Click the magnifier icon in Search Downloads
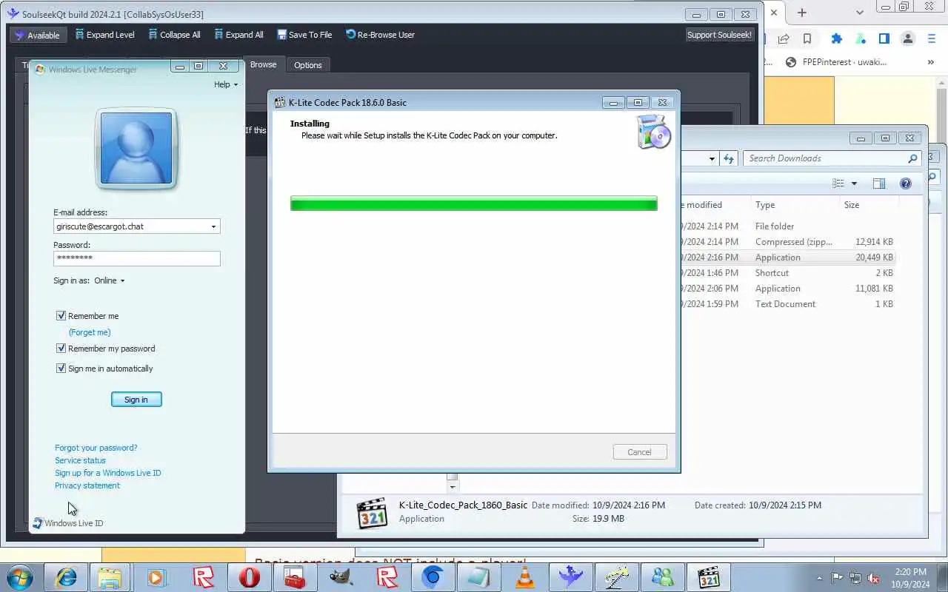The image size is (948, 592). (x=912, y=158)
